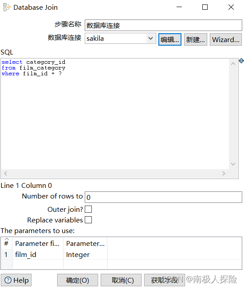244x288 pixels.
Task: Select row number 1 in parameters table
Action: pyautogui.click(x=6, y=255)
